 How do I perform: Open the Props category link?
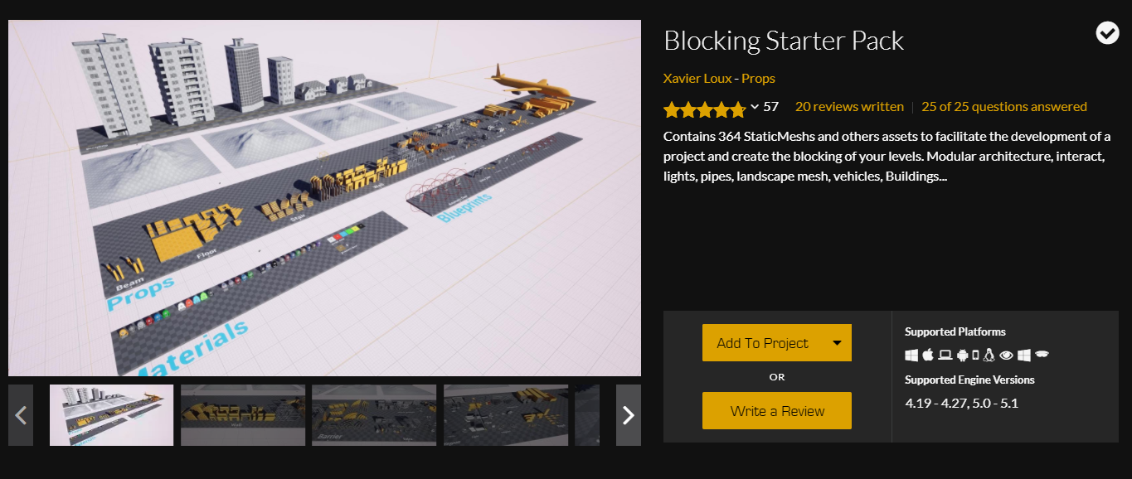coord(758,79)
